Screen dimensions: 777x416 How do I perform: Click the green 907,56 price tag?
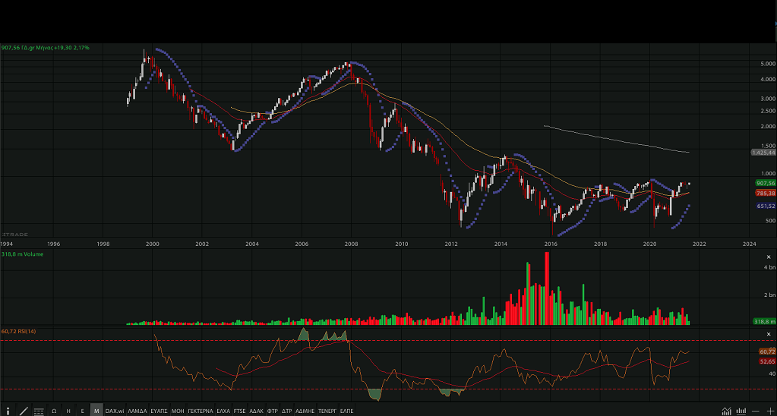pos(764,183)
